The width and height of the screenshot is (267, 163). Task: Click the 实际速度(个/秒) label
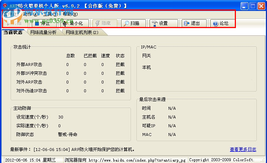(x=32, y=126)
